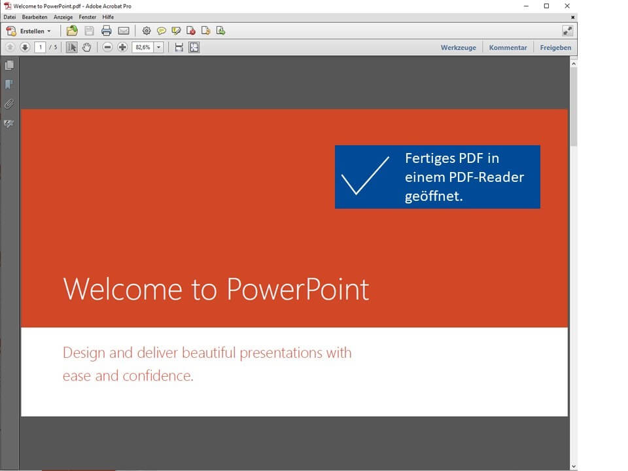Zoom out with minus button
628x471 pixels.
107,47
